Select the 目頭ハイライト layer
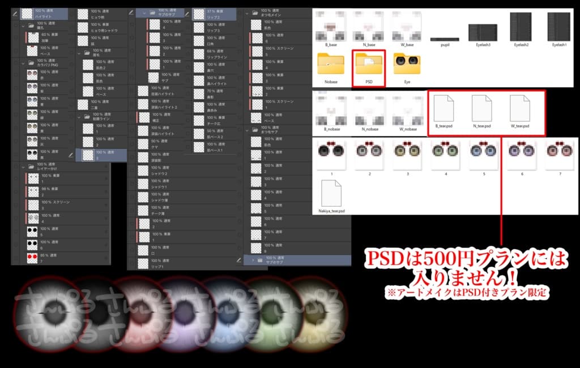 (161, 91)
